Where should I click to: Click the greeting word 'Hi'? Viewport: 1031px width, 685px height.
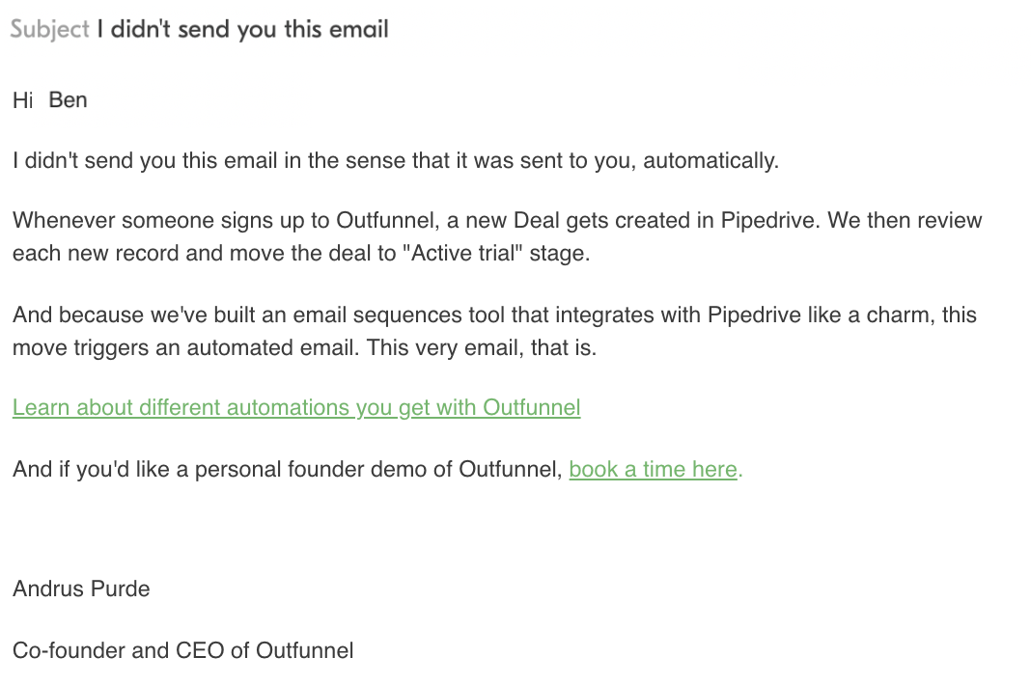click(x=22, y=100)
